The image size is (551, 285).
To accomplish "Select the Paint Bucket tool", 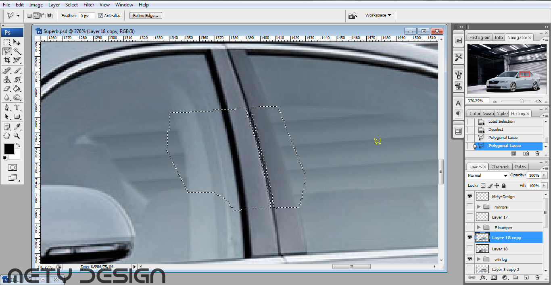I will pos(17,89).
